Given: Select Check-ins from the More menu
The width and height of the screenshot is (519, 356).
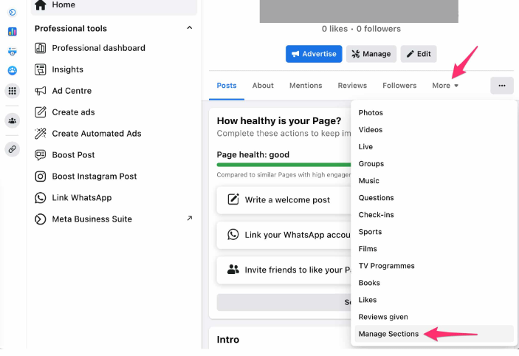Looking at the screenshot, I should tap(434, 215).
